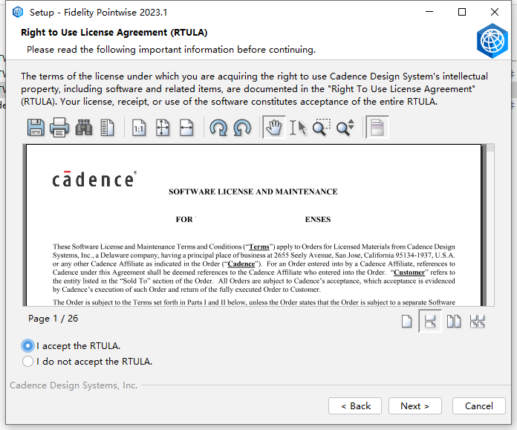Rotate document clockwise
Viewport: 517px width, 430px height.
coord(218,127)
